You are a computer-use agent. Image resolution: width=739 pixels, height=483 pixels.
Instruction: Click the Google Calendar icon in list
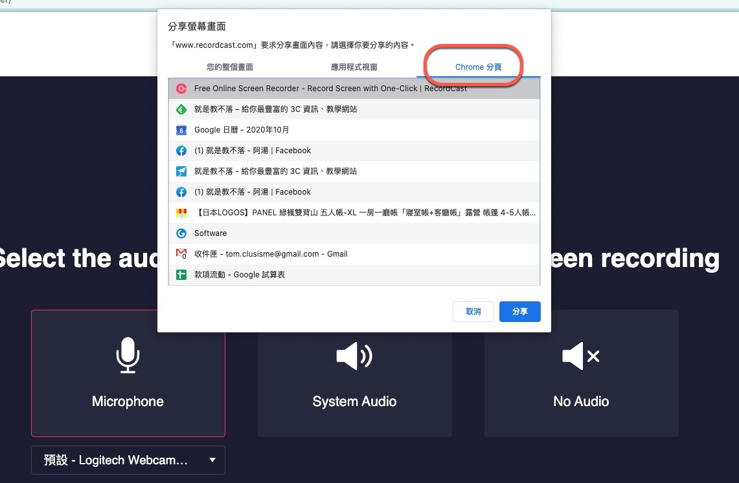coord(181,130)
